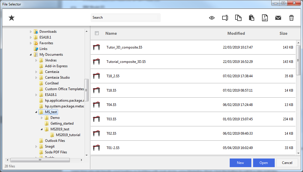Click the file icon beside T03.$5
The image size is (303, 172).
pos(96,119)
